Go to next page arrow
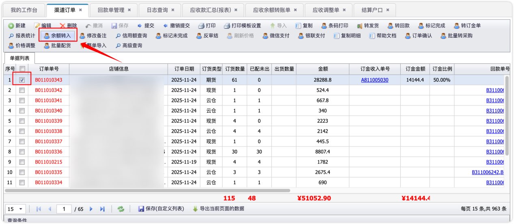514x224 pixels. point(91,209)
